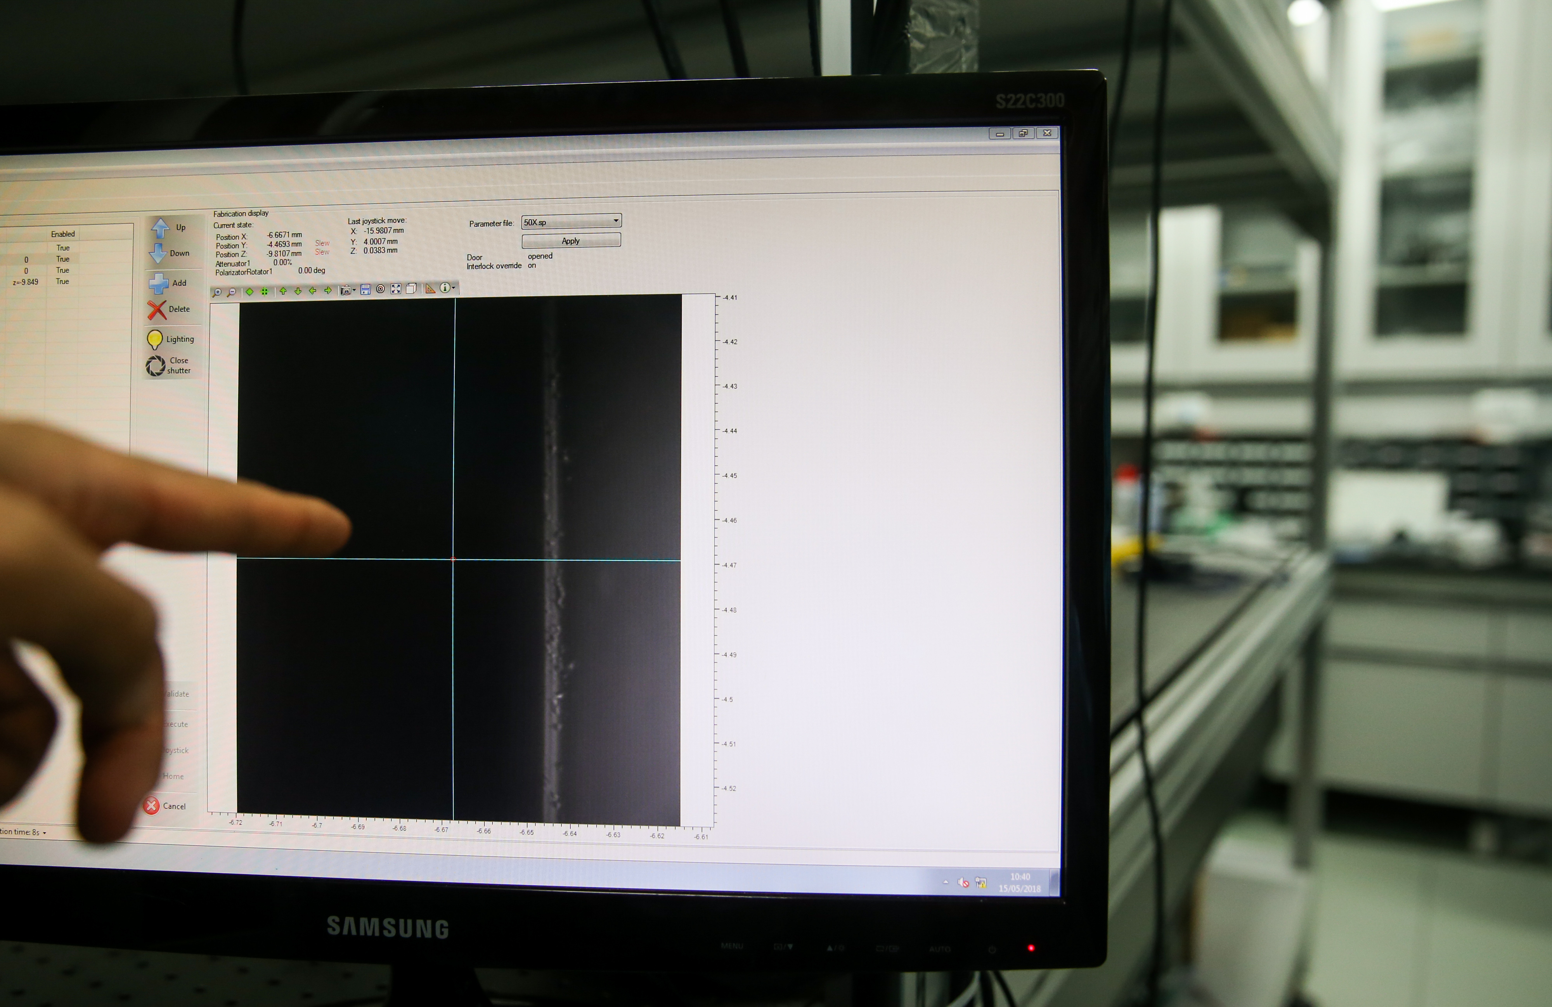The width and height of the screenshot is (1552, 1007).
Task: Click joystick Z value 0.0383 mm
Action: click(380, 250)
